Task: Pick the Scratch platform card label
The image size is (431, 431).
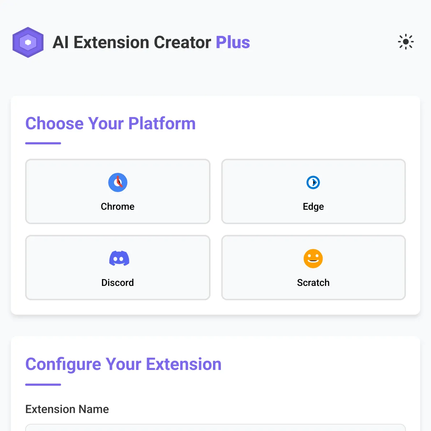Action: [x=313, y=283]
